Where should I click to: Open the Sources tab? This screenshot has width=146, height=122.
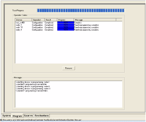(28, 116)
